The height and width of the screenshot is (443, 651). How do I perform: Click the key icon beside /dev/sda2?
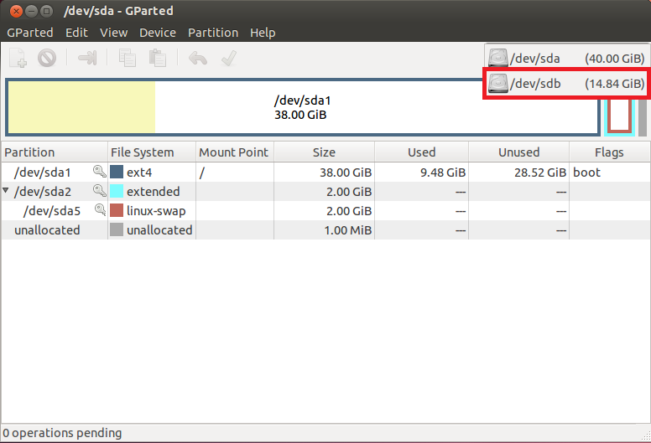pyautogui.click(x=99, y=191)
